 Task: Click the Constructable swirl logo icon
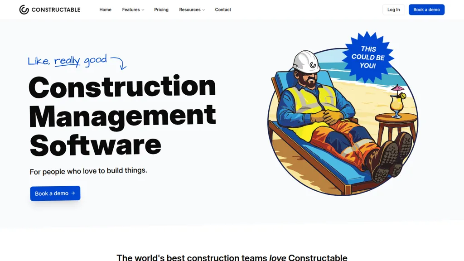click(24, 10)
